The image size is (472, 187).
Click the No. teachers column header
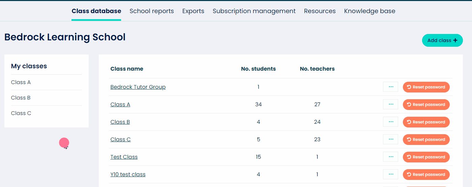point(317,69)
